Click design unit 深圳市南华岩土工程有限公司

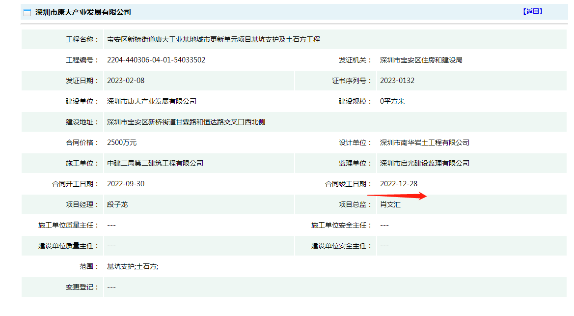(424, 143)
